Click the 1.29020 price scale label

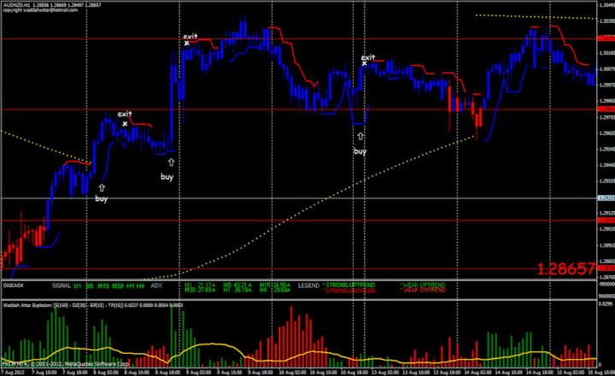click(606, 229)
